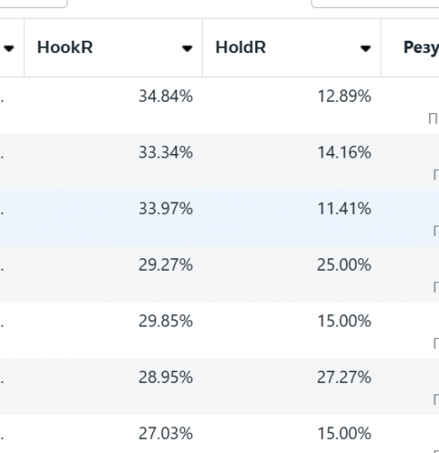The width and height of the screenshot is (439, 453).
Task: Click the HoldR column header label
Action: click(241, 47)
